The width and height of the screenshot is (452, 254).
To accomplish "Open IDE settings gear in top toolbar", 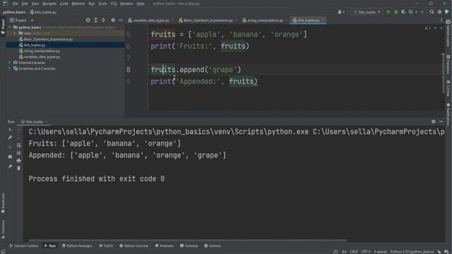I will coord(439,12).
